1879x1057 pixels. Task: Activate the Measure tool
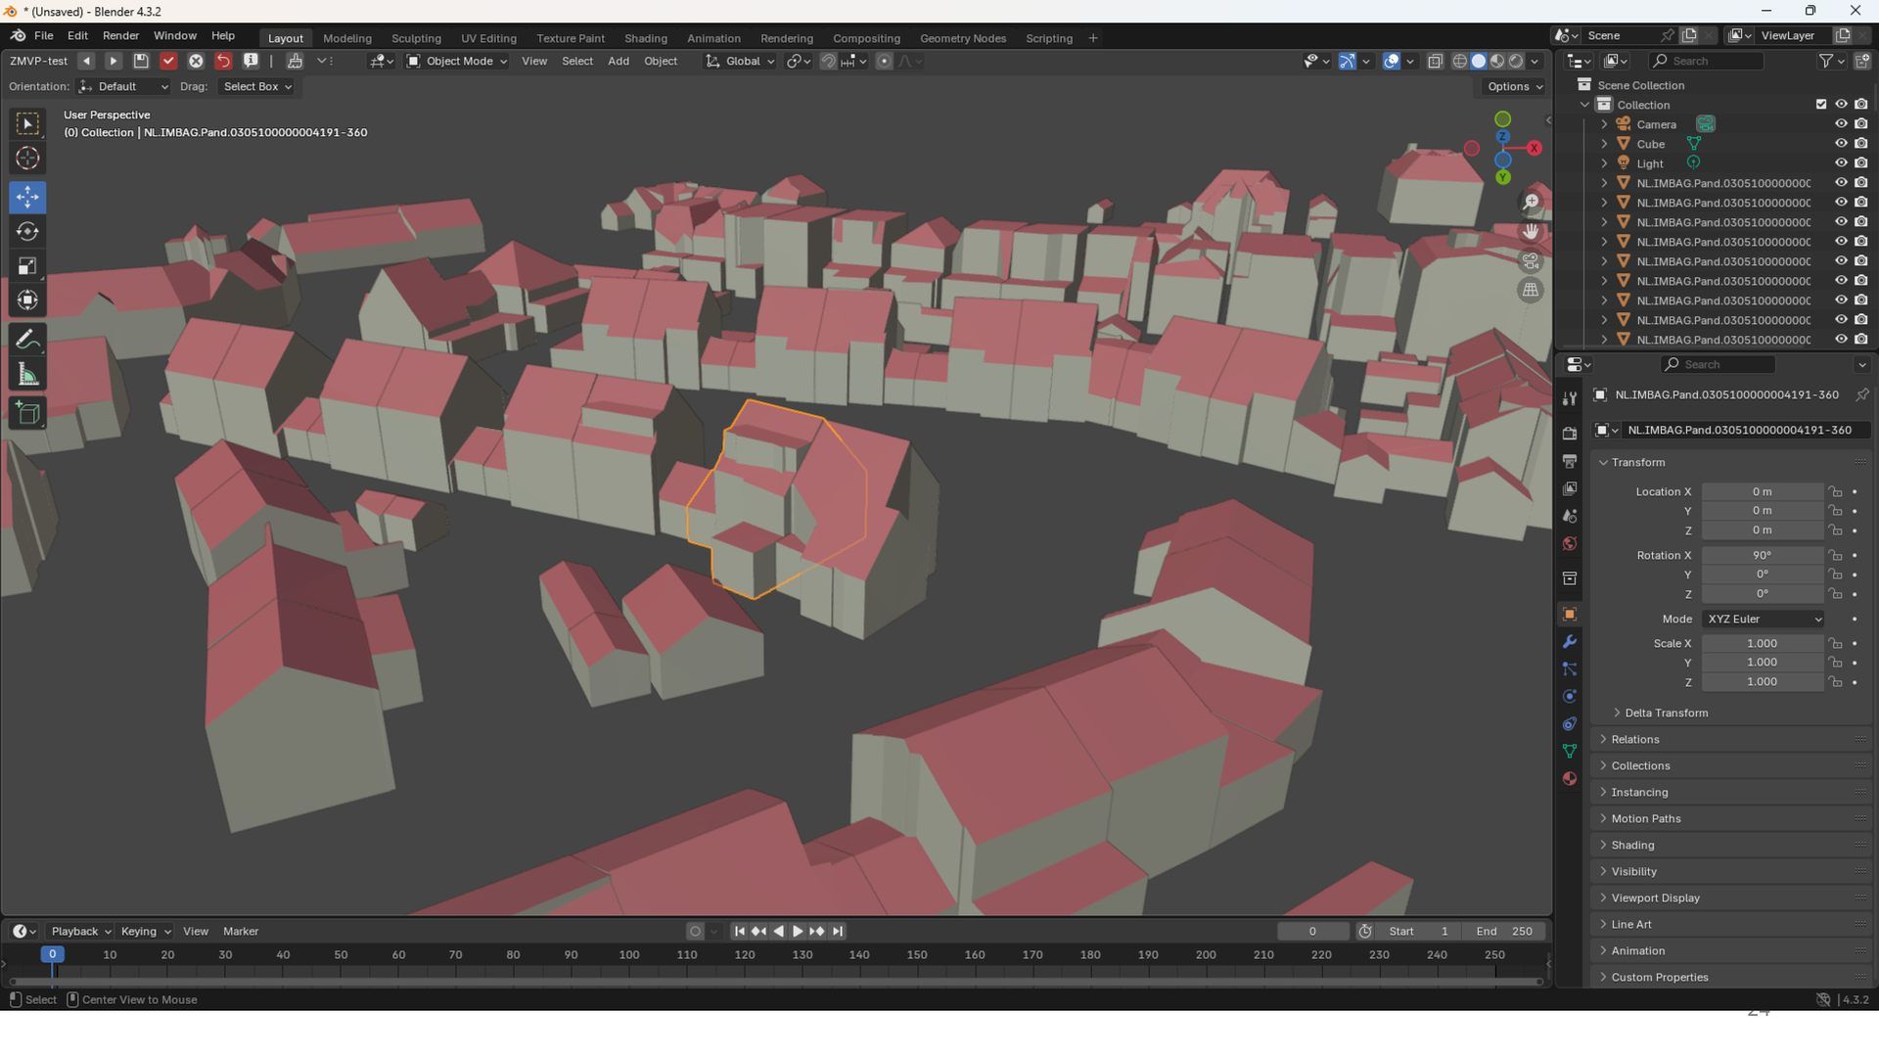pos(27,375)
